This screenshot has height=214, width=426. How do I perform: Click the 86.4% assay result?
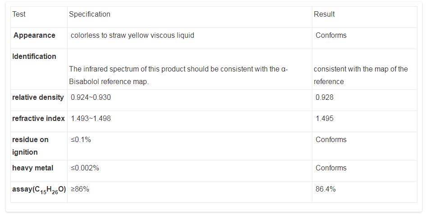click(325, 189)
